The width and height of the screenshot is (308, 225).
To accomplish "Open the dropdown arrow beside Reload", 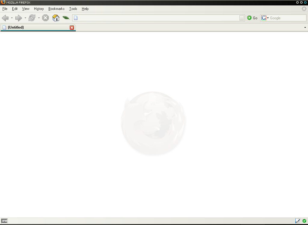I will click(x=39, y=18).
